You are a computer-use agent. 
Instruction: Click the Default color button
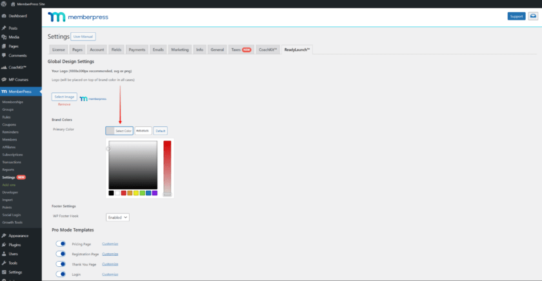161,131
